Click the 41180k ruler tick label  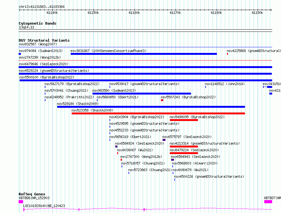pyautogui.click(x=216, y=13)
